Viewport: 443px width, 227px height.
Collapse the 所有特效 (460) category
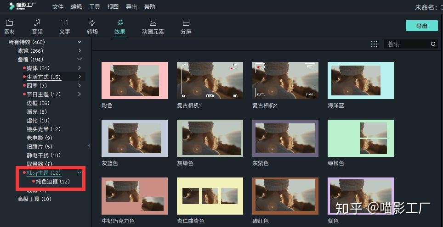click(x=80, y=42)
